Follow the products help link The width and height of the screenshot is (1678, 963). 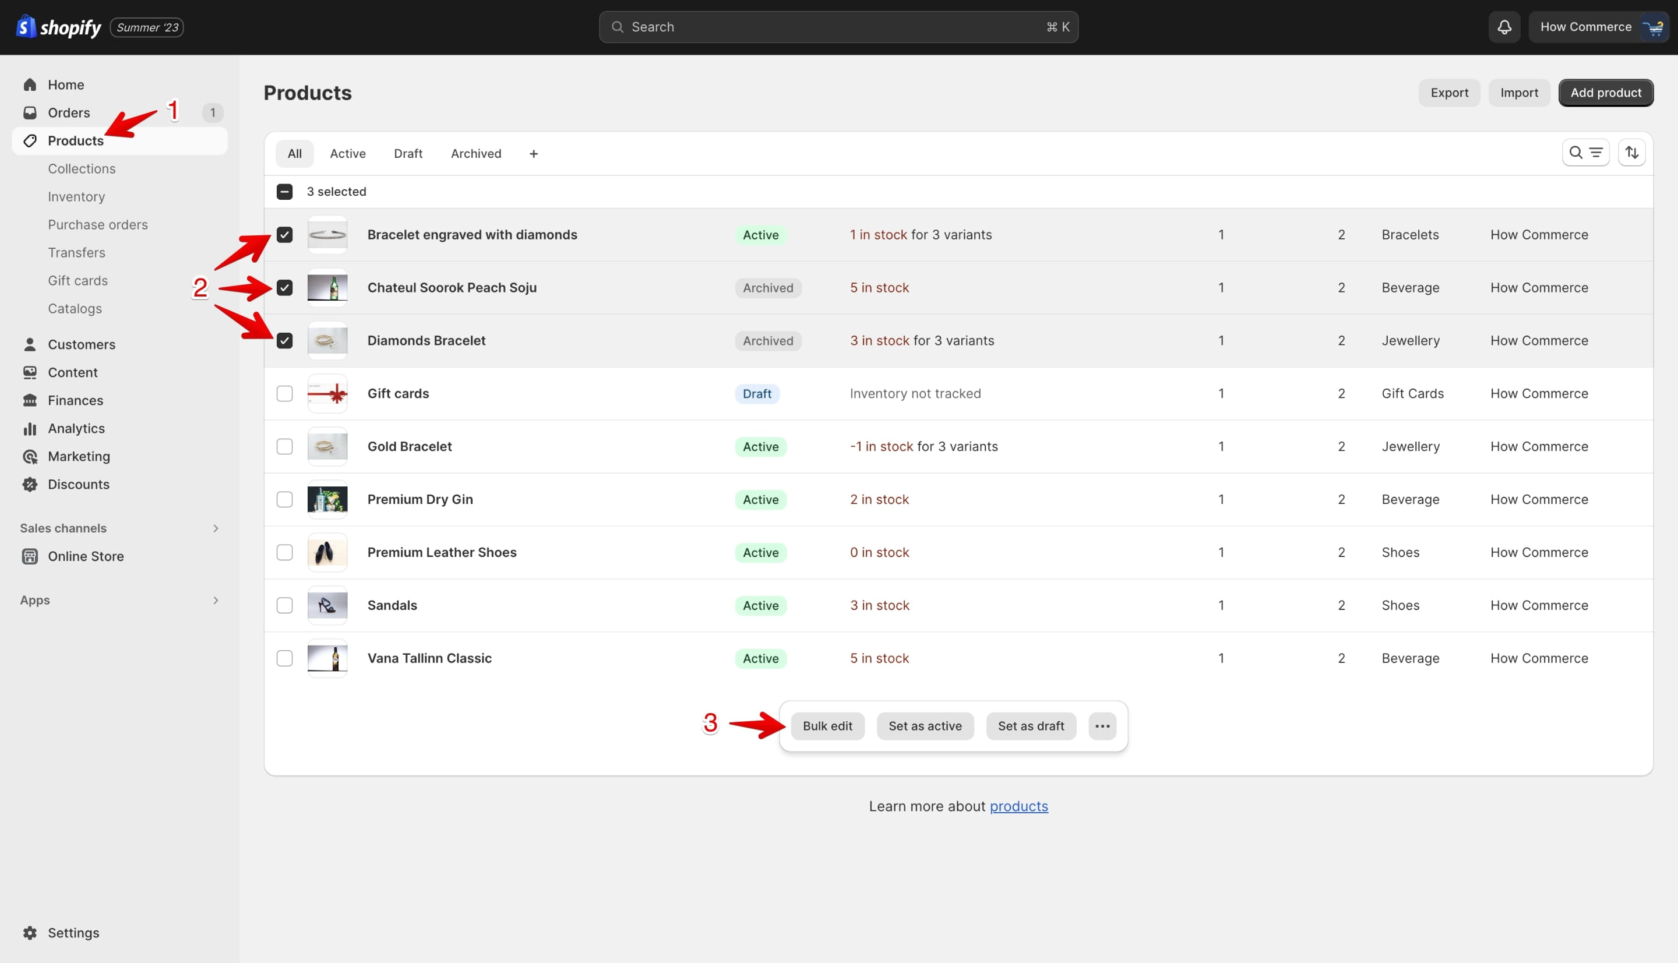[1018, 806]
